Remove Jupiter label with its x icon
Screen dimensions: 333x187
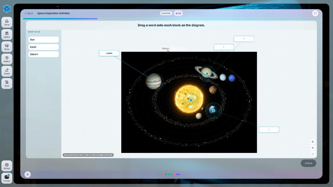(118, 52)
